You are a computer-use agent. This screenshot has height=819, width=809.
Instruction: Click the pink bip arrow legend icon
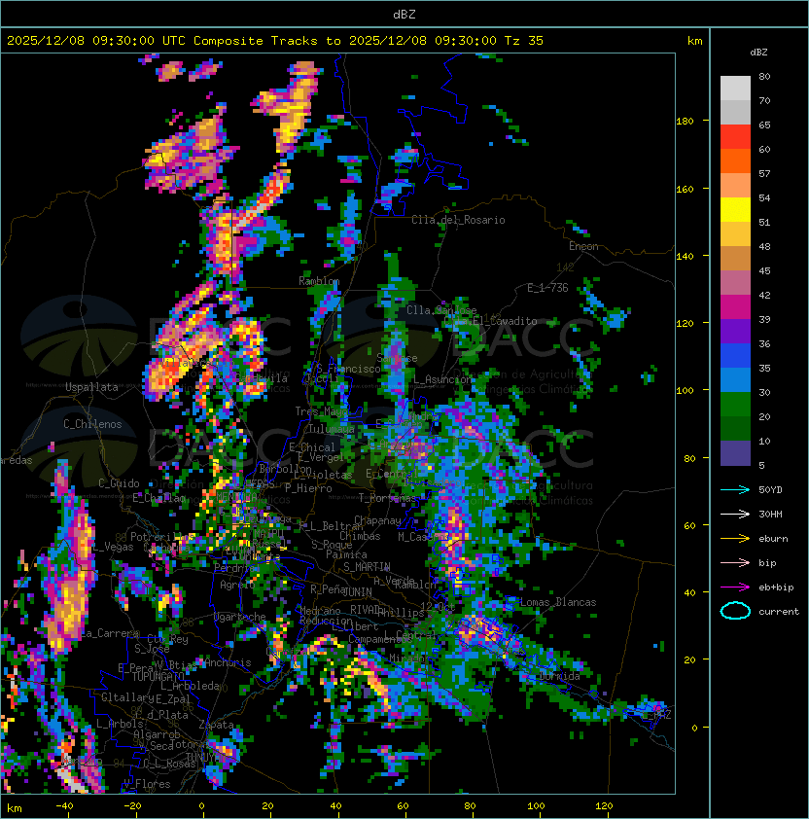click(735, 563)
